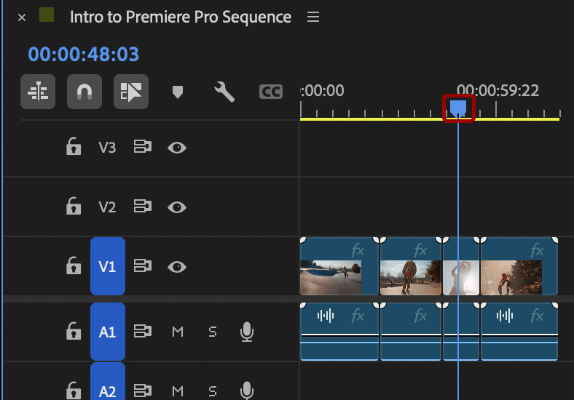This screenshot has height=400, width=574.
Task: Mute track A1 with M button
Action: (178, 332)
